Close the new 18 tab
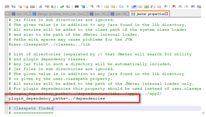 (x=107, y=14)
